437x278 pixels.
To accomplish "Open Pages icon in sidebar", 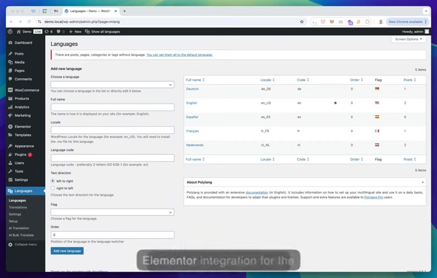I will pos(10,71).
